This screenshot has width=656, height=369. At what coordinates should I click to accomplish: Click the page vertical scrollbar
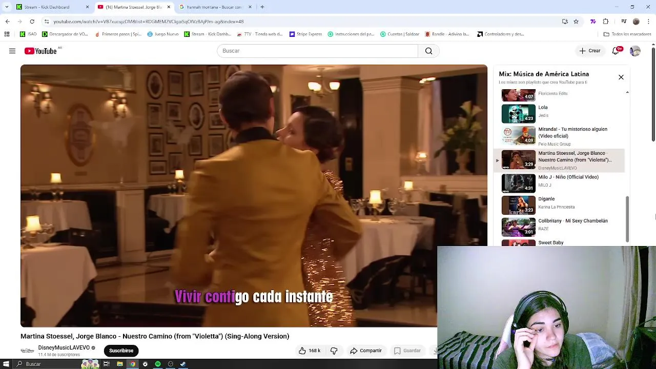tap(653, 95)
